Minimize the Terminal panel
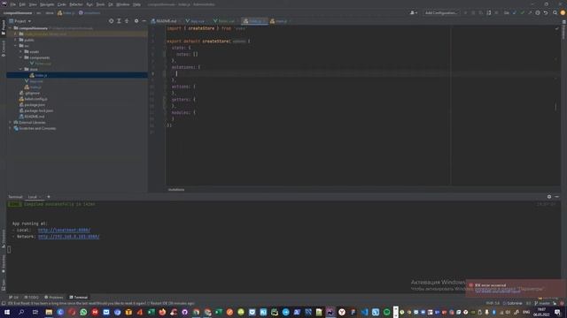 557,197
